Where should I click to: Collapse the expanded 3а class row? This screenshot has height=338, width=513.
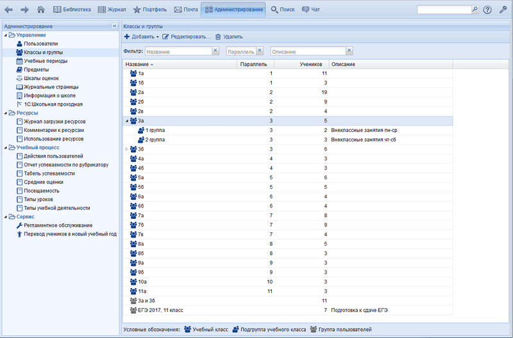[x=126, y=120]
